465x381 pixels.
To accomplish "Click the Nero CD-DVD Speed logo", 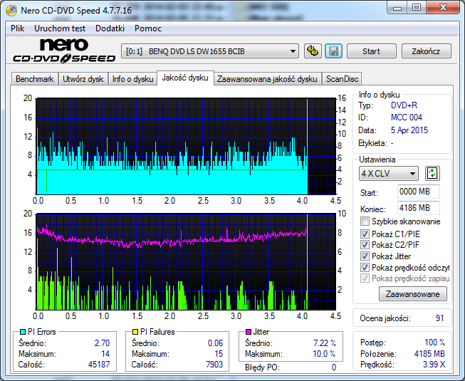I will pyautogui.click(x=64, y=51).
